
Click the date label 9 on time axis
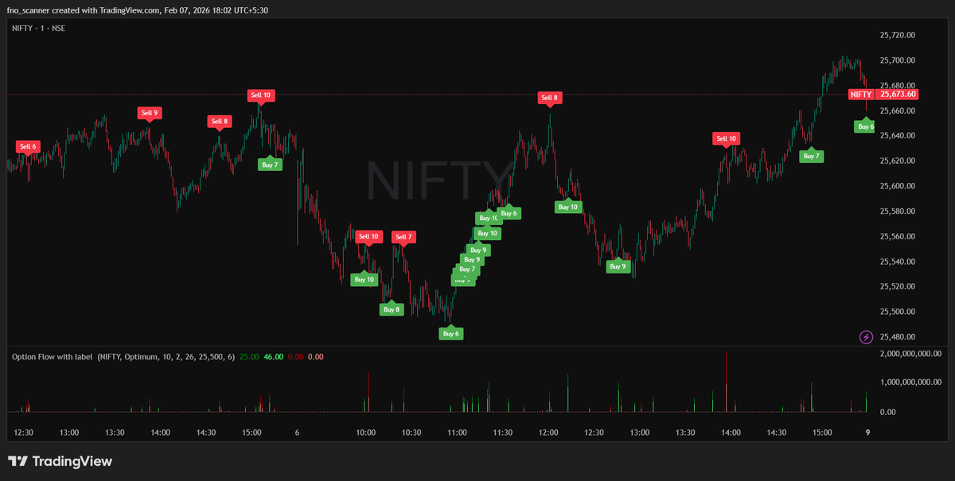[867, 433]
